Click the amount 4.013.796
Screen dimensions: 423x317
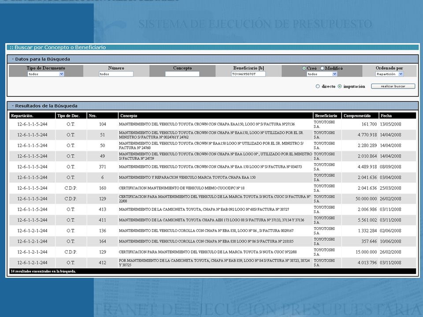(367, 262)
